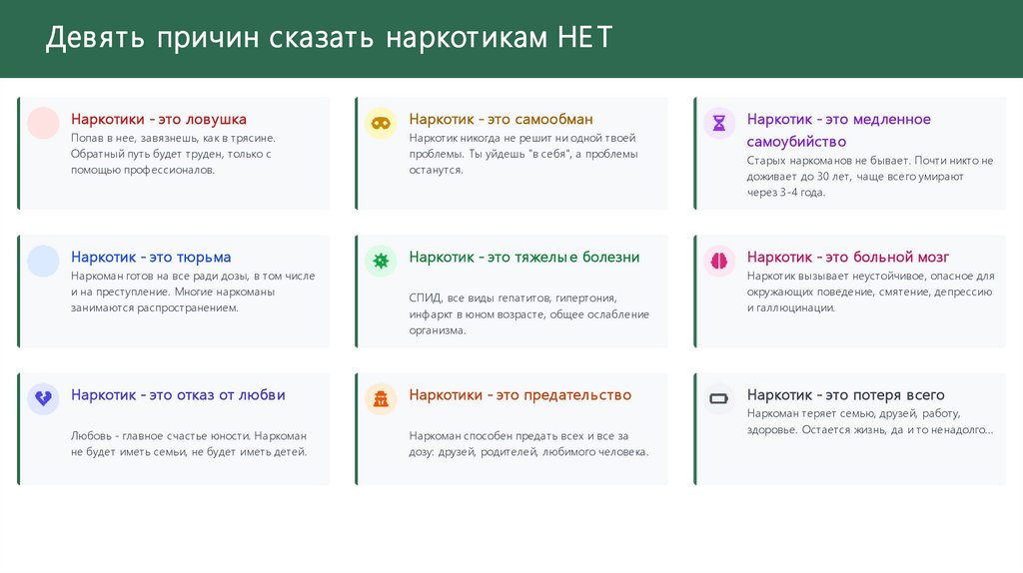Click heading 'Наркотик - это тюрьма'
Viewport: 1023px width, 573px height.
point(151,257)
